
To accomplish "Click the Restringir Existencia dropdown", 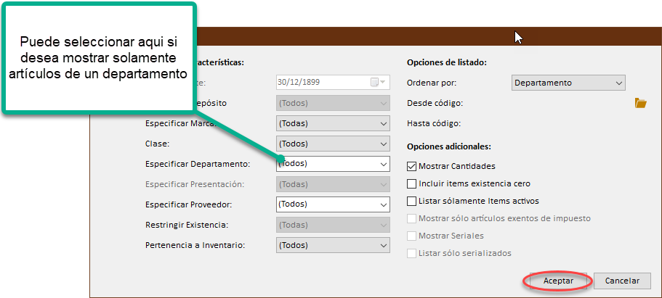I will (334, 225).
